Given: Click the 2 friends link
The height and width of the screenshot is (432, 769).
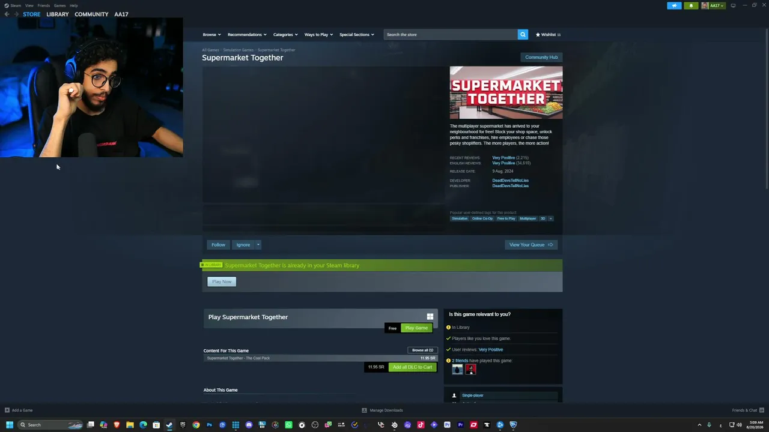Looking at the screenshot, I should [460, 361].
